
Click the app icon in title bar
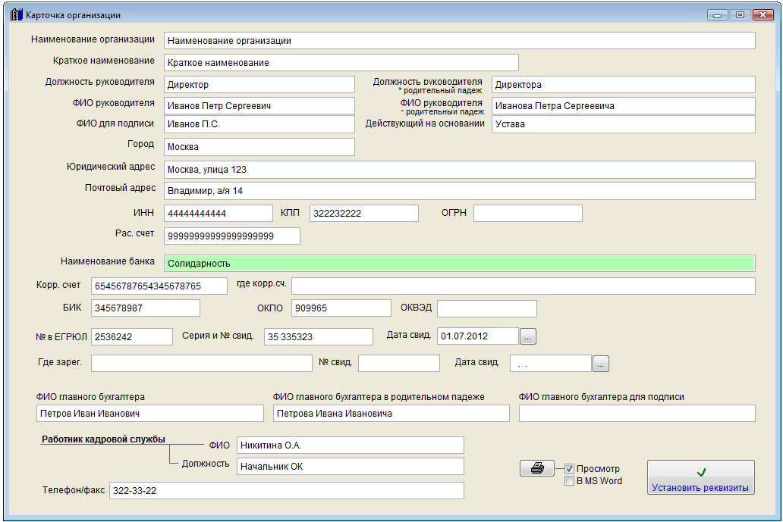click(x=16, y=14)
